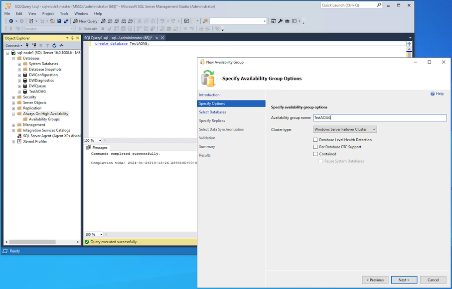Viewport: 452px width, 289px height.
Task: Click the Execute query button
Action: pos(88,29)
